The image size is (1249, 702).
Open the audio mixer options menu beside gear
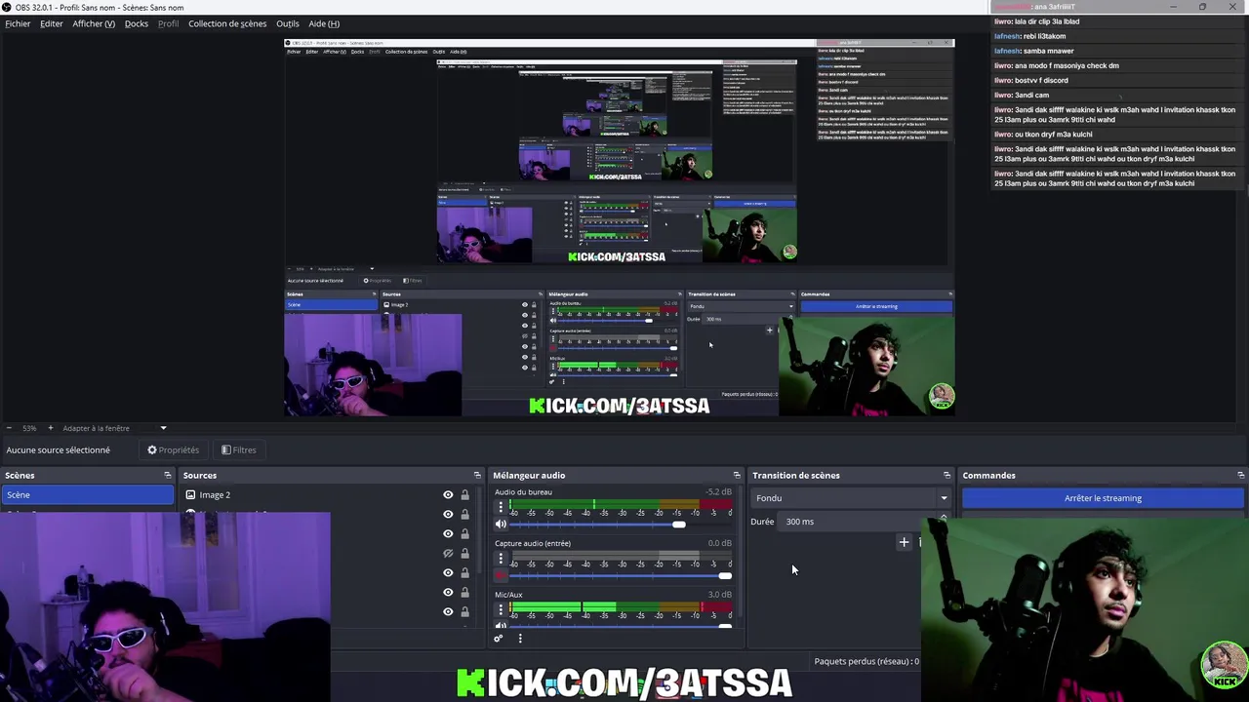tap(520, 639)
